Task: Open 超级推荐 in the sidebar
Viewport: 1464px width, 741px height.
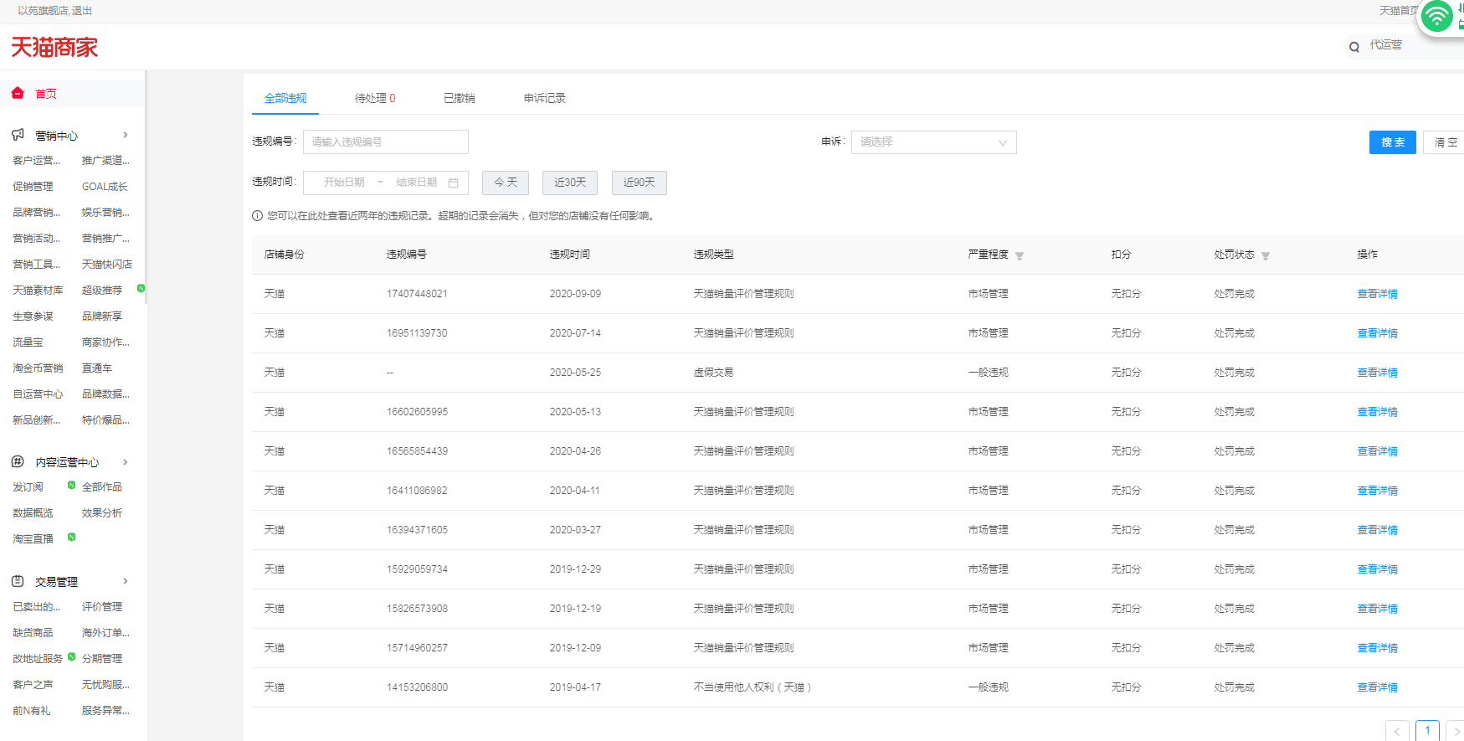Action: pos(102,291)
